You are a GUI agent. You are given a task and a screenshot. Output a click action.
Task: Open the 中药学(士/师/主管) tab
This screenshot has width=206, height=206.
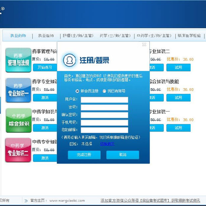pyautogui.click(x=154, y=35)
